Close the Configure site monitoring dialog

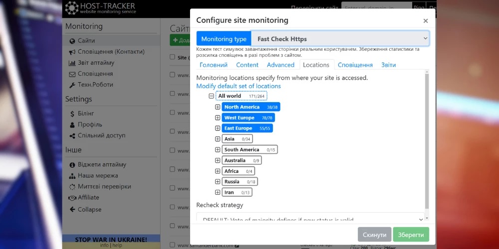(x=425, y=21)
